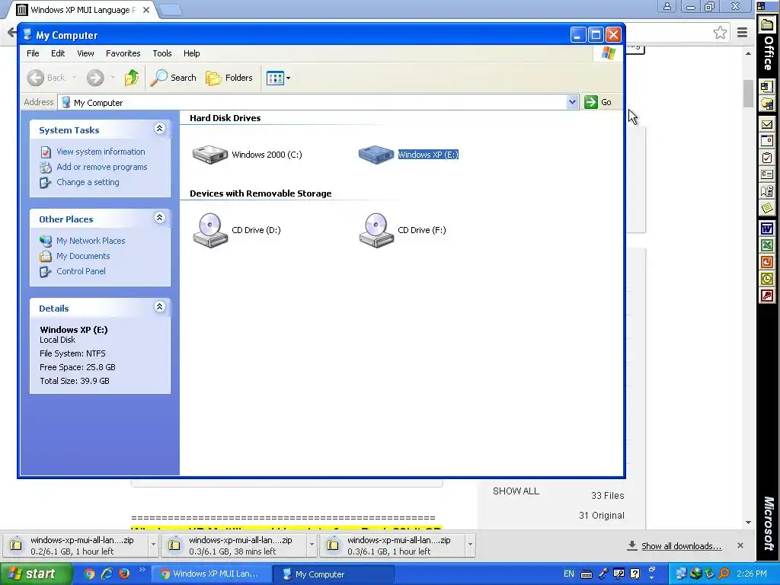Select the CD Drive (D:) icon
This screenshot has width=780, height=585.
pos(210,230)
